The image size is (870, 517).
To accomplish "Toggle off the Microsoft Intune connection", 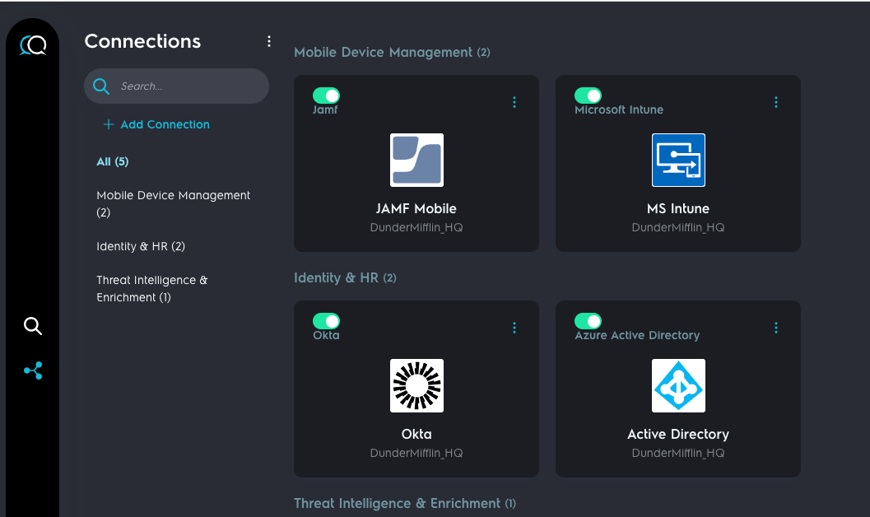I will pos(589,95).
